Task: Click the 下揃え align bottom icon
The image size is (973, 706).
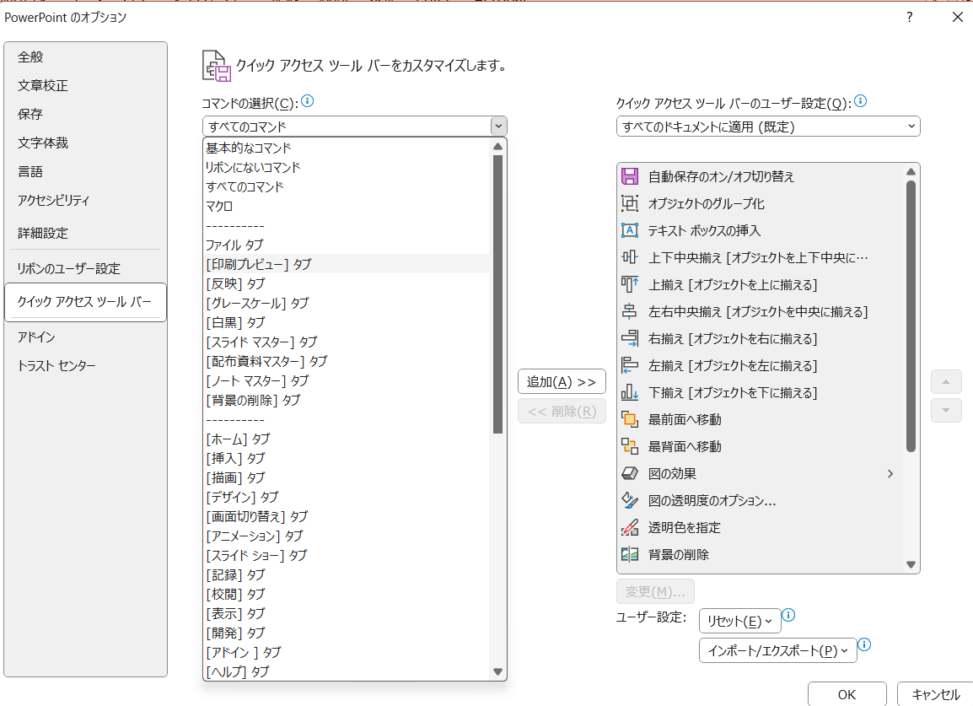Action: click(629, 392)
